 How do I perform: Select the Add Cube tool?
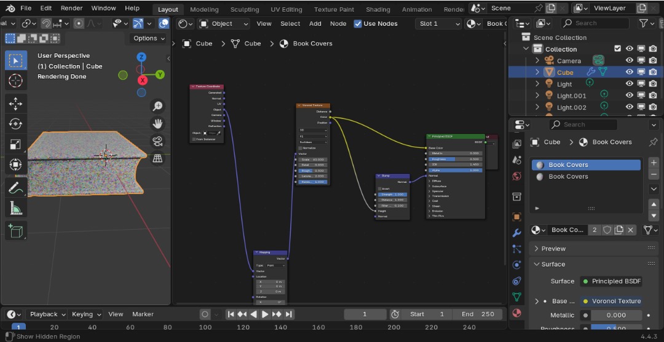click(15, 231)
